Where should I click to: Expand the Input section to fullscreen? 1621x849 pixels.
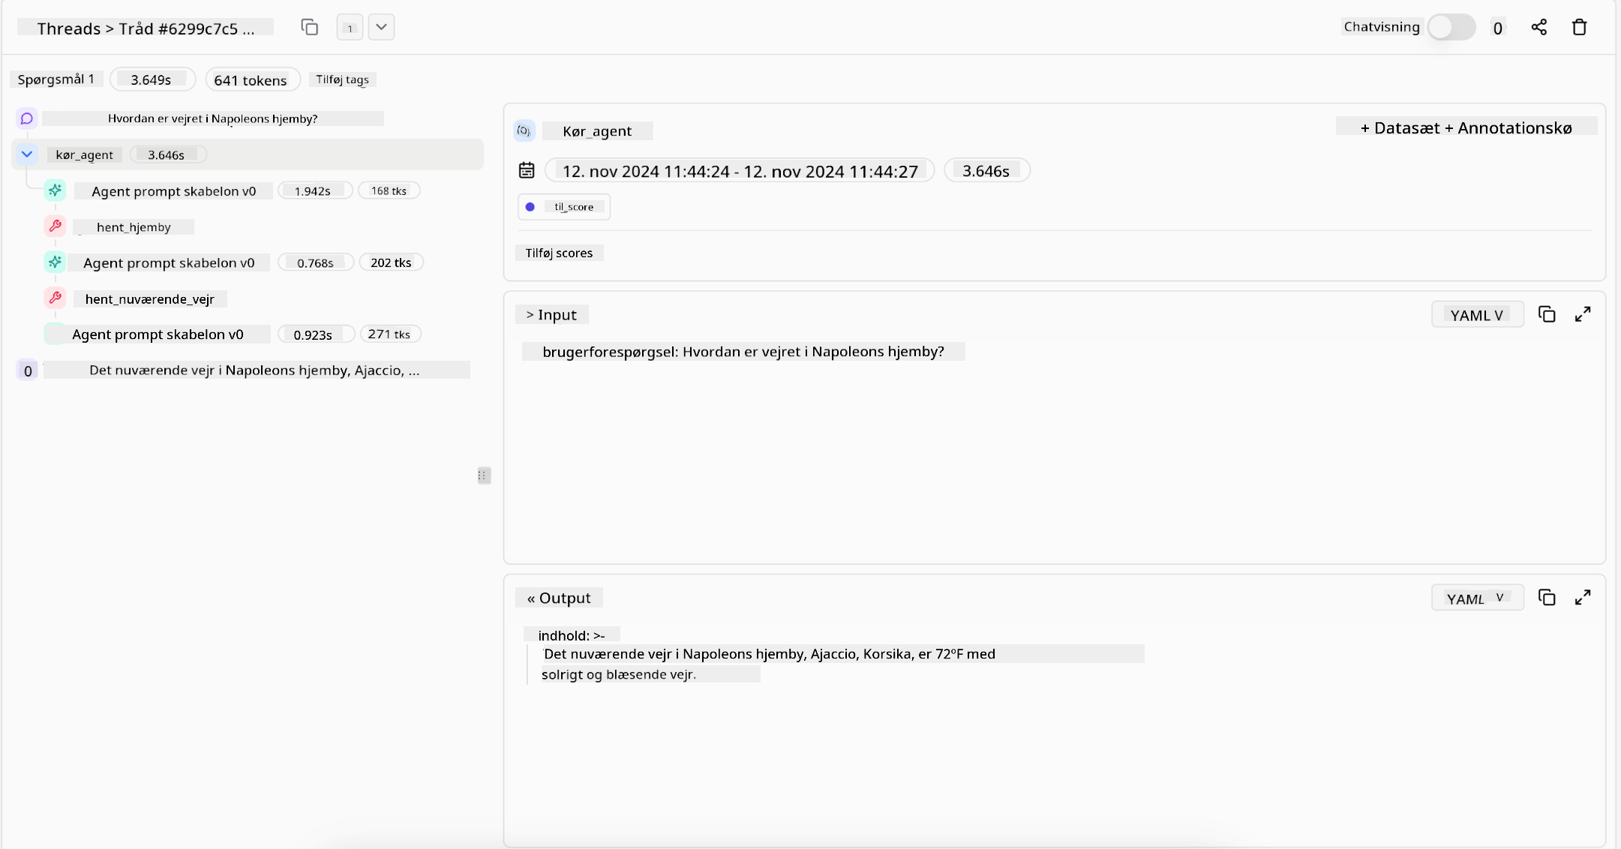tap(1583, 314)
